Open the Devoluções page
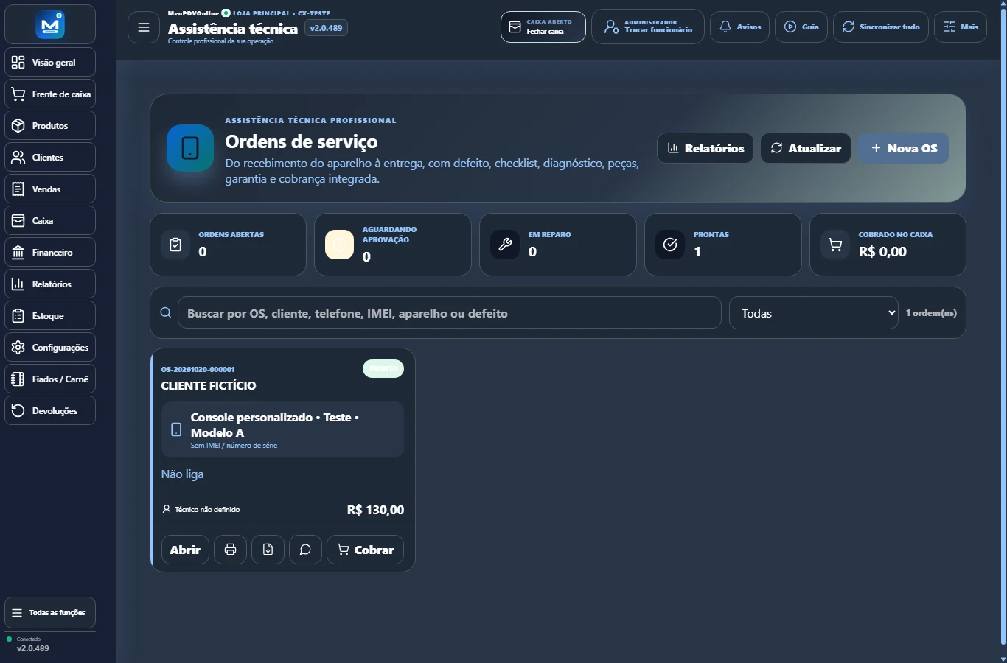Image resolution: width=1007 pixels, height=663 pixels. coord(50,411)
